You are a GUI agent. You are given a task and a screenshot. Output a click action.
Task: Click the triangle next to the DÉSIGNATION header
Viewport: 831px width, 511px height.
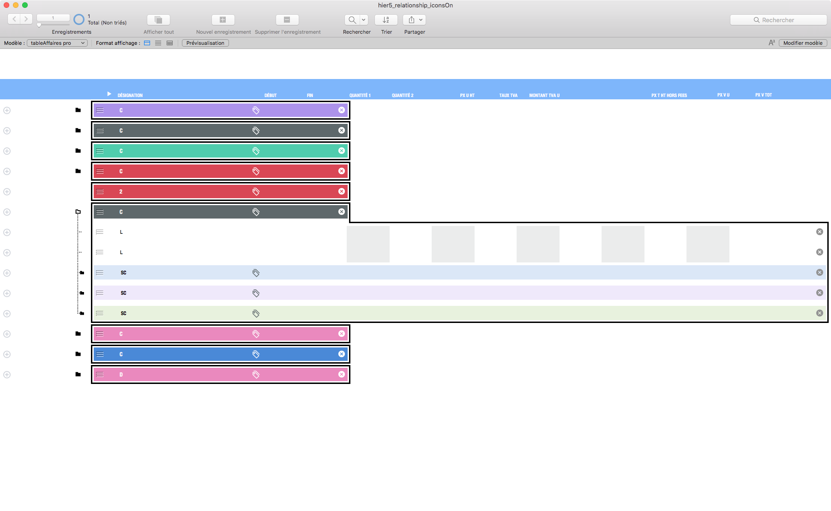109,94
